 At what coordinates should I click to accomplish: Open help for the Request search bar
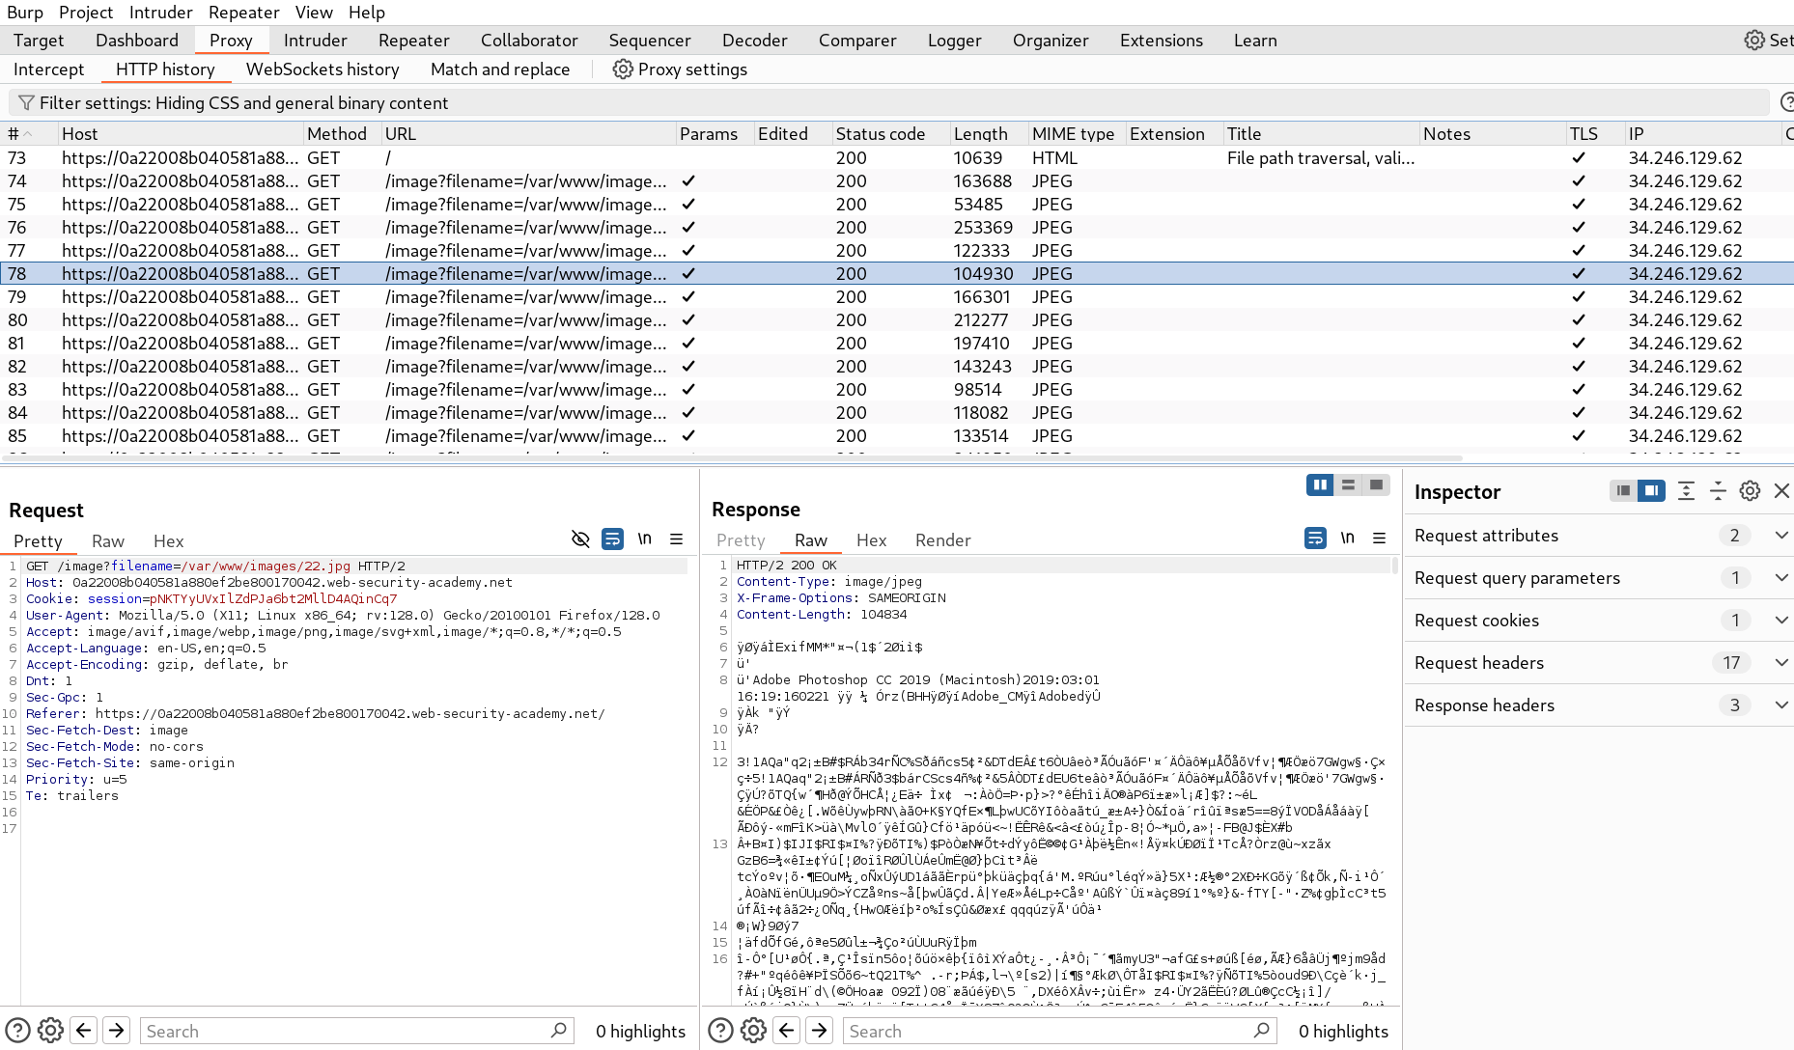[18, 1031]
